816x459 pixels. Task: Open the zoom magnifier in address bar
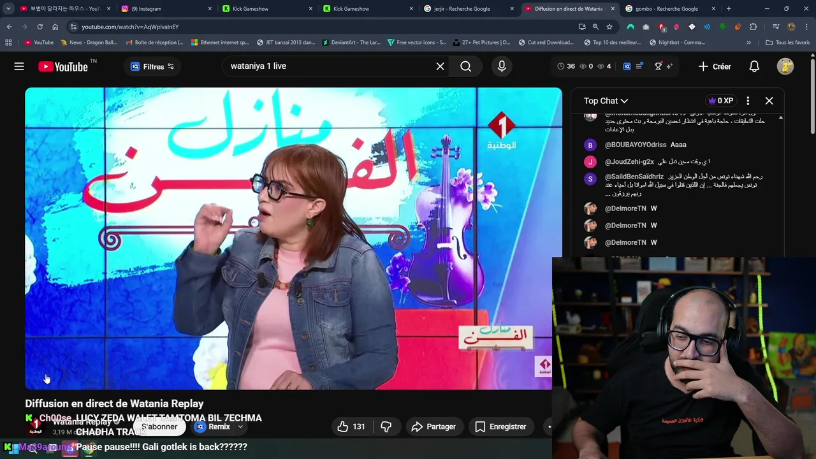point(595,27)
